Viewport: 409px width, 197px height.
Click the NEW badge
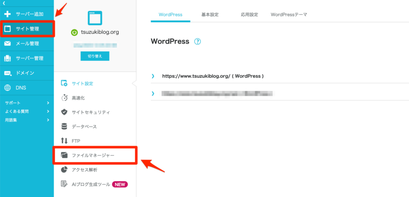pos(120,184)
